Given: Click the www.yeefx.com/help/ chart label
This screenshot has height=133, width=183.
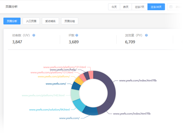Looking at the screenshot, I should coord(63,69).
